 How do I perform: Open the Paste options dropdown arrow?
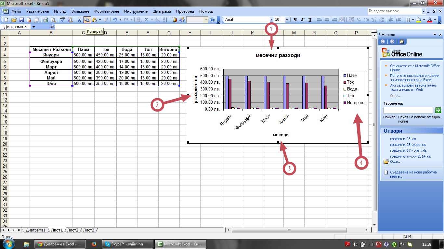point(100,20)
